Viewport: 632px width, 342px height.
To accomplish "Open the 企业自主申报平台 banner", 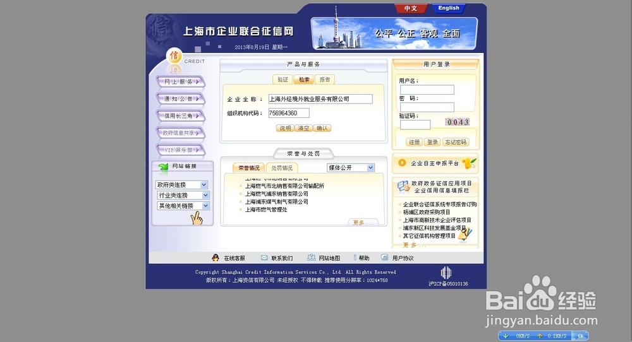I will (435, 163).
